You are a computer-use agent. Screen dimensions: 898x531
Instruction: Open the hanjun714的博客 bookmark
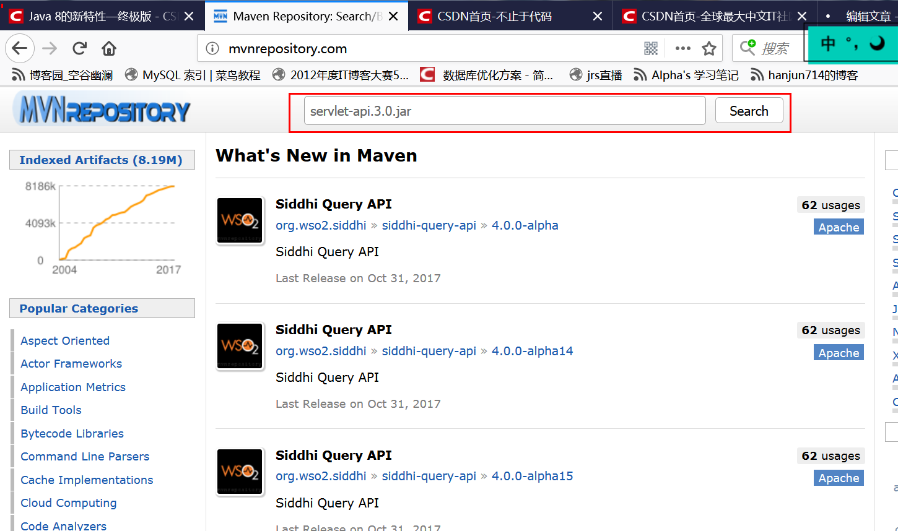coord(804,75)
